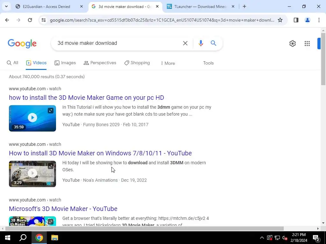Open 'How to install 3D Movie Maker on Windows' link
Viewport: 326px width, 244px height.
click(100, 153)
